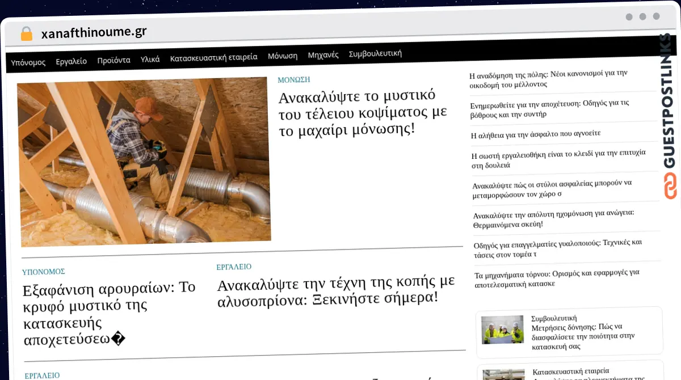Click the xanafthinoume.gr address text
The height and width of the screenshot is (380, 681).
click(x=94, y=32)
